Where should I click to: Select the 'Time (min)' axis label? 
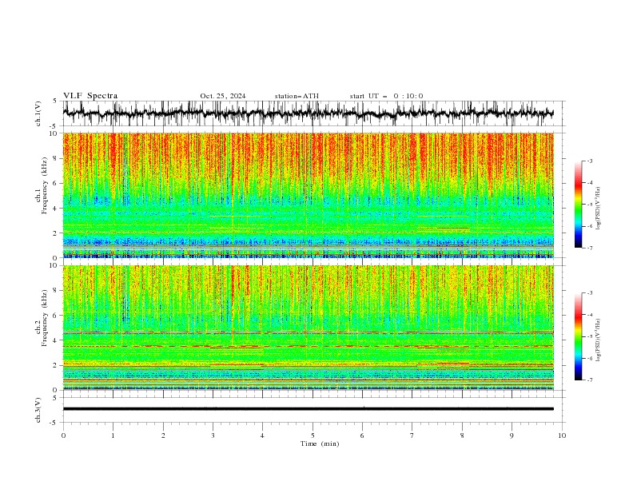[x=320, y=443]
